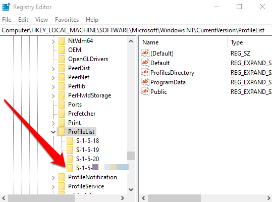Viewport: 272px width, 202px height.
Task: Select the string icon of (Default) value
Action: point(145,53)
